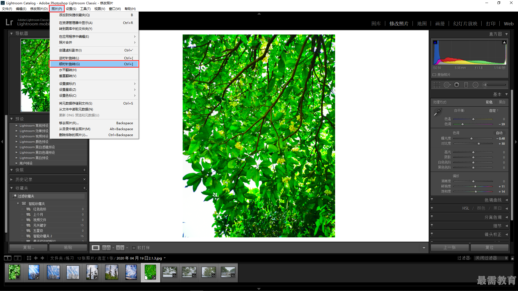Adjust the 曝光度 exposure slider
The width and height of the screenshot is (518, 291).
[471, 138]
